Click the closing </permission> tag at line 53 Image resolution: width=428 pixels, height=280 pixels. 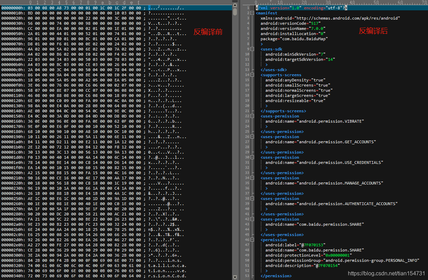(x=276, y=276)
